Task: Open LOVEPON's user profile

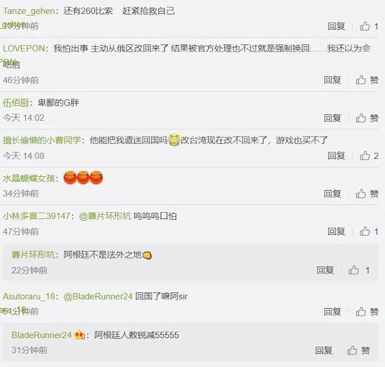Action: 24,48
